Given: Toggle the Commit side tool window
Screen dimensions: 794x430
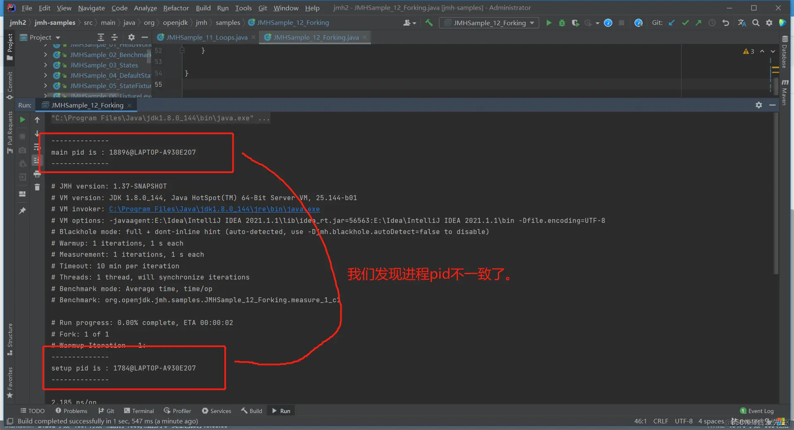Looking at the screenshot, I should tap(10, 85).
